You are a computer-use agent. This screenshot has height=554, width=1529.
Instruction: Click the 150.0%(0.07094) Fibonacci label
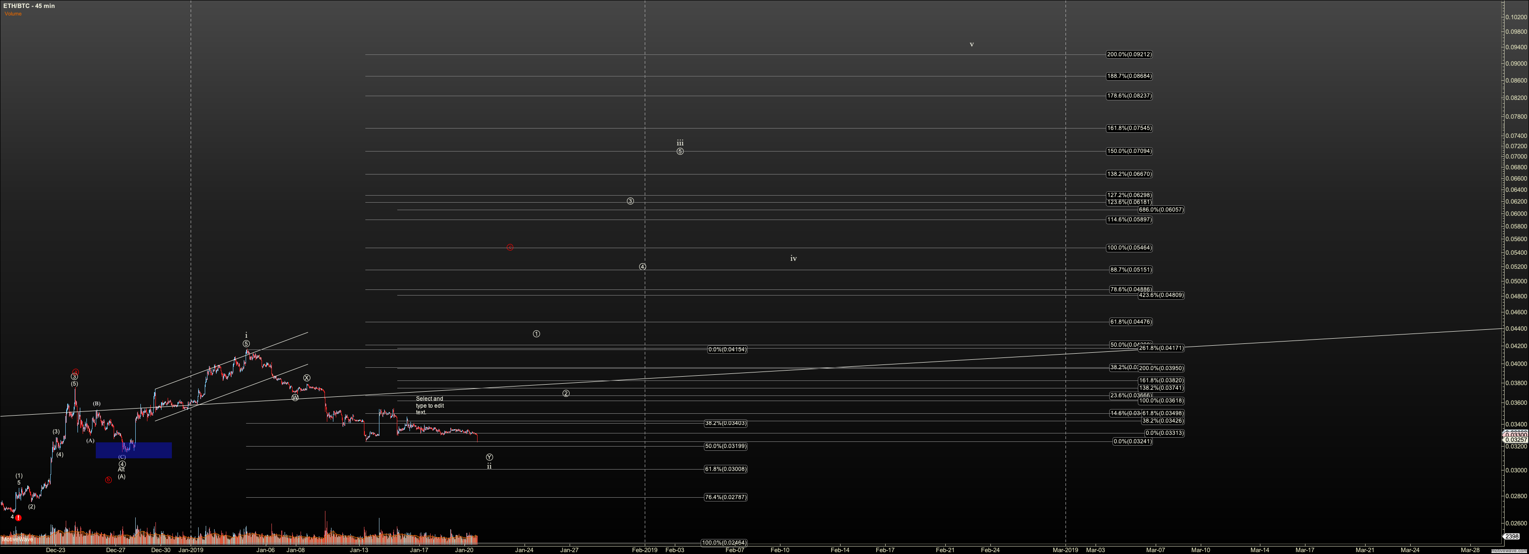1129,151
